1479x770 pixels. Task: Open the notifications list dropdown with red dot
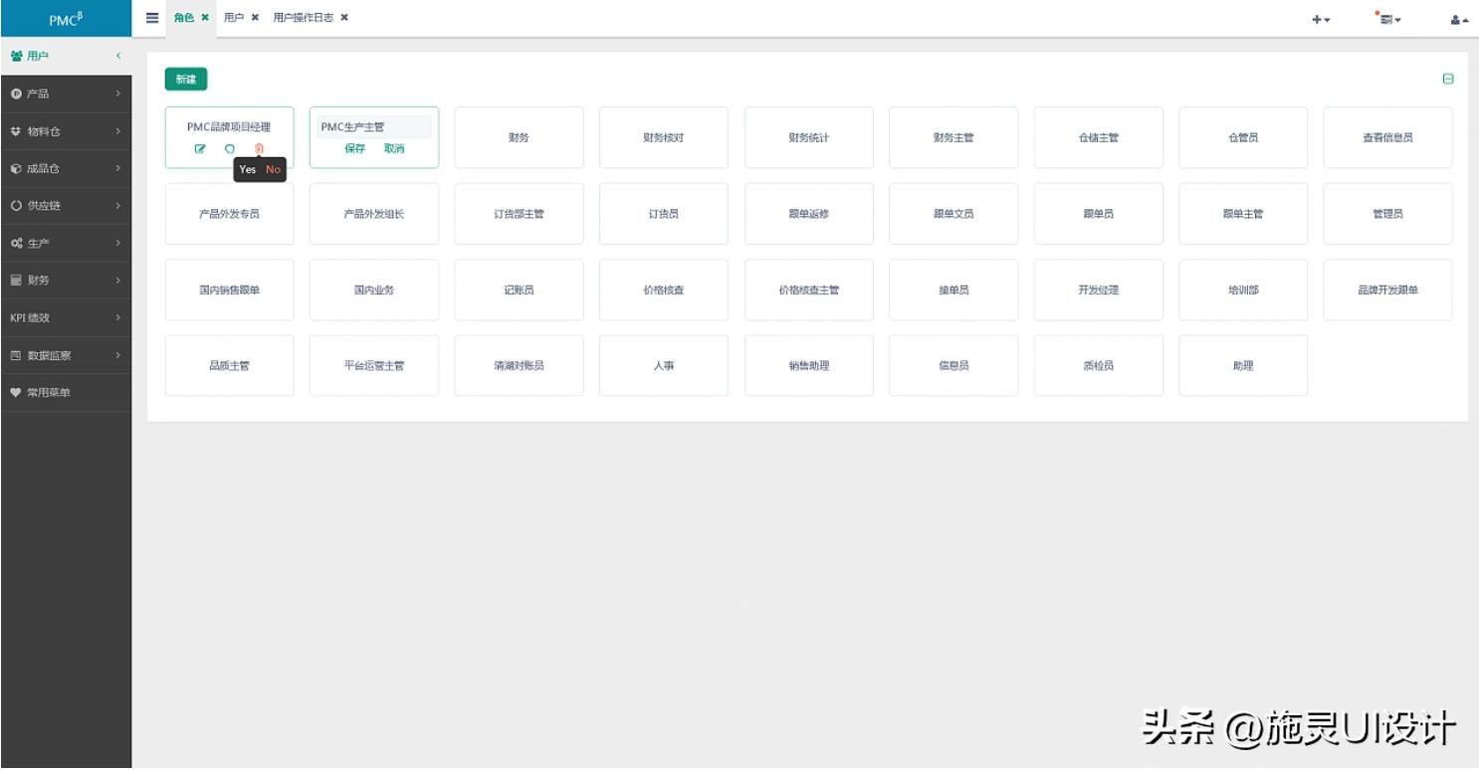coord(1388,18)
